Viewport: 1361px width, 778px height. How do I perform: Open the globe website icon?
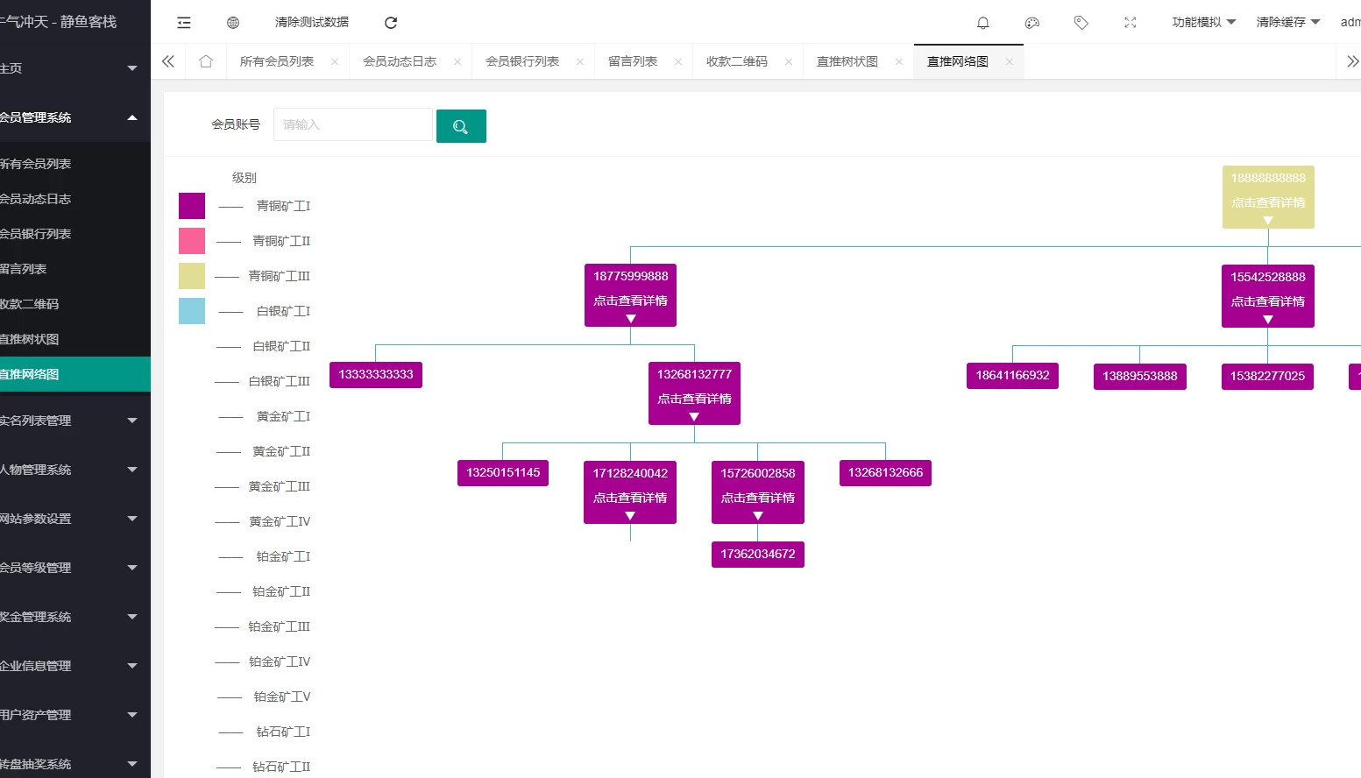click(233, 23)
